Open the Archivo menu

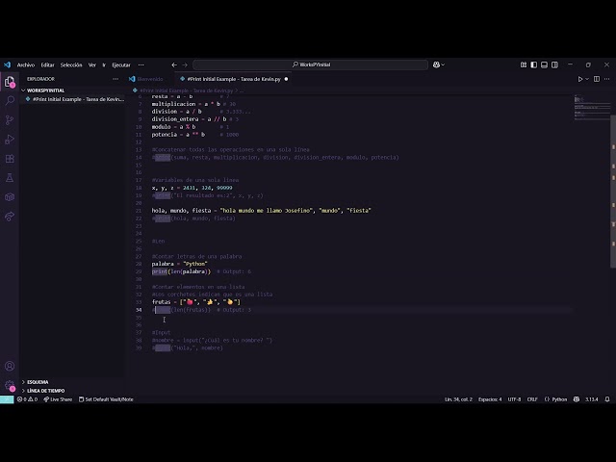point(26,64)
